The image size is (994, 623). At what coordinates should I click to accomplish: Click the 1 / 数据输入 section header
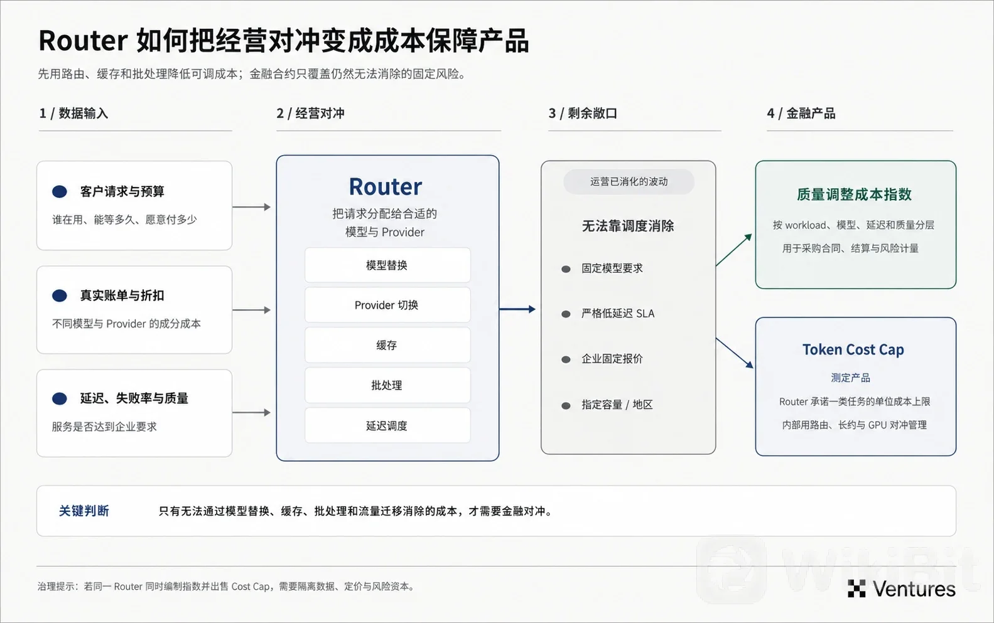coord(73,114)
